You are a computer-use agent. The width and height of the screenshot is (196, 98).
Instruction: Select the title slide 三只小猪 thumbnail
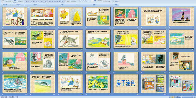(x=15, y=17)
